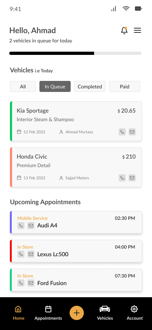Tap the orange plus add button
152x330 pixels.
[77, 313]
